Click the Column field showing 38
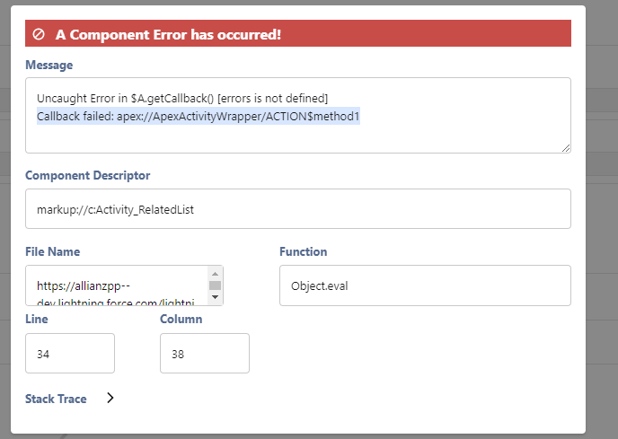 (204, 353)
